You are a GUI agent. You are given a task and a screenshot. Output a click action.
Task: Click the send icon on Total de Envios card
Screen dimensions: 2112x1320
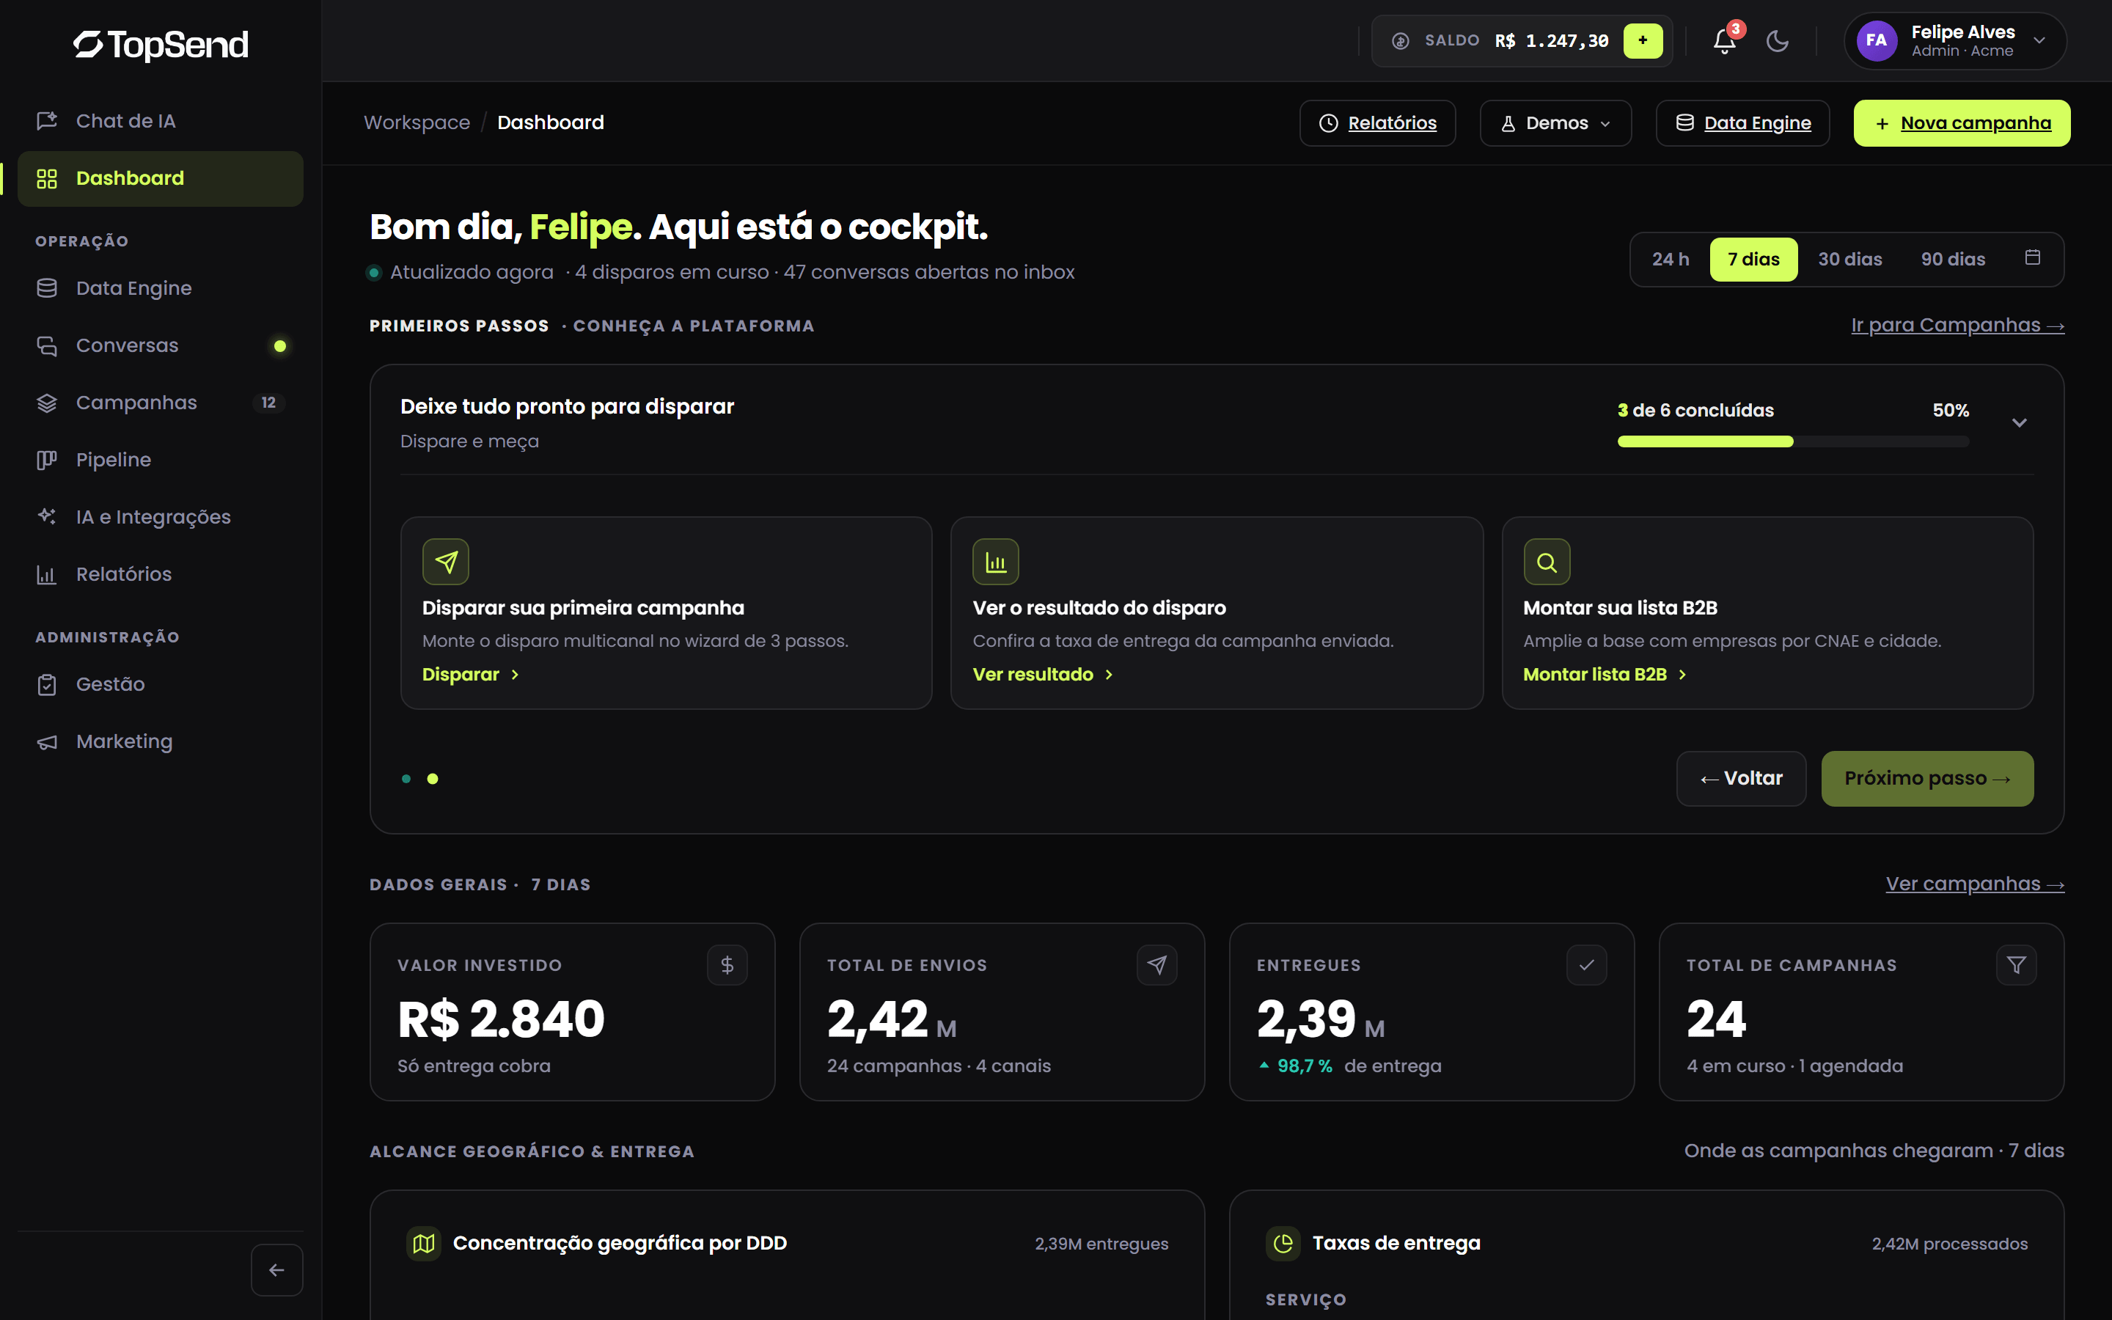click(x=1157, y=964)
